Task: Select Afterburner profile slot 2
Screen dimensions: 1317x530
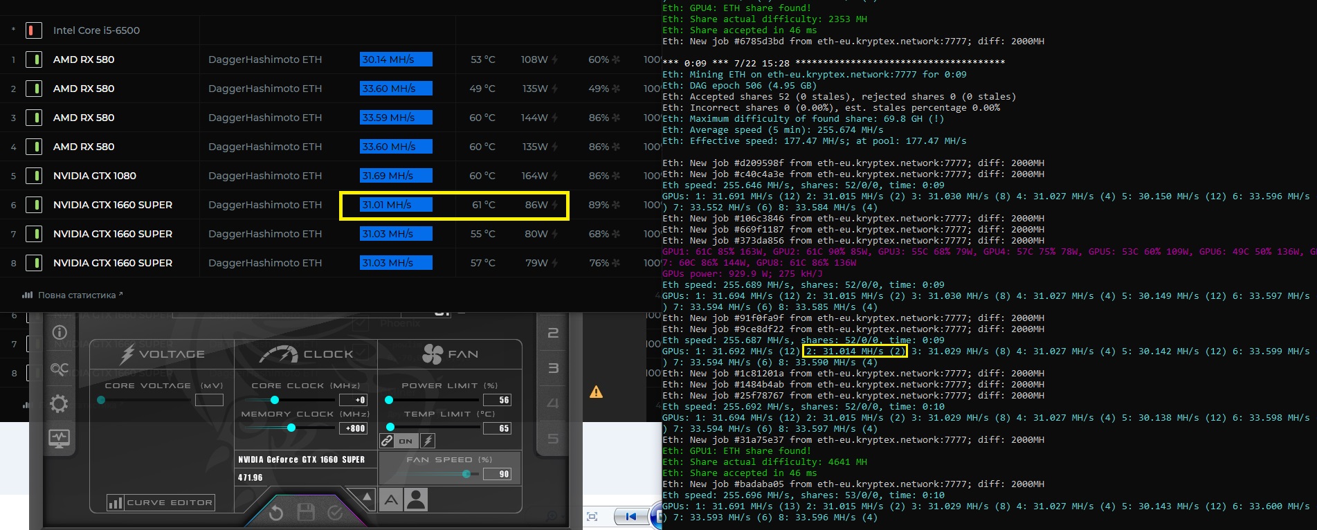Action: 553,333
